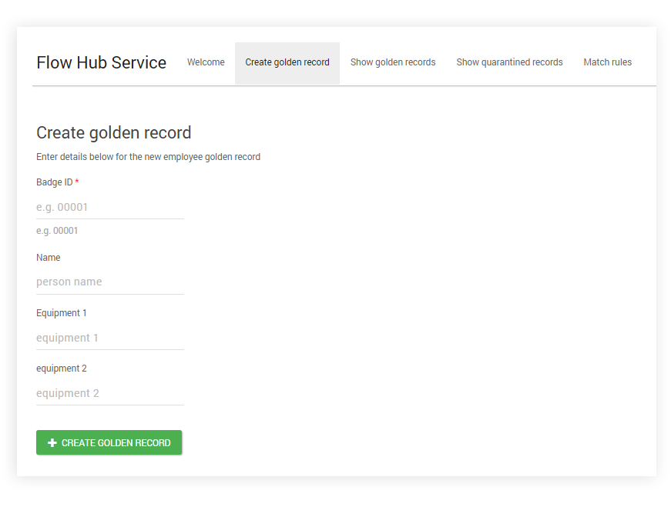
Task: Click the Flow Hub Service logo text
Action: tap(101, 62)
